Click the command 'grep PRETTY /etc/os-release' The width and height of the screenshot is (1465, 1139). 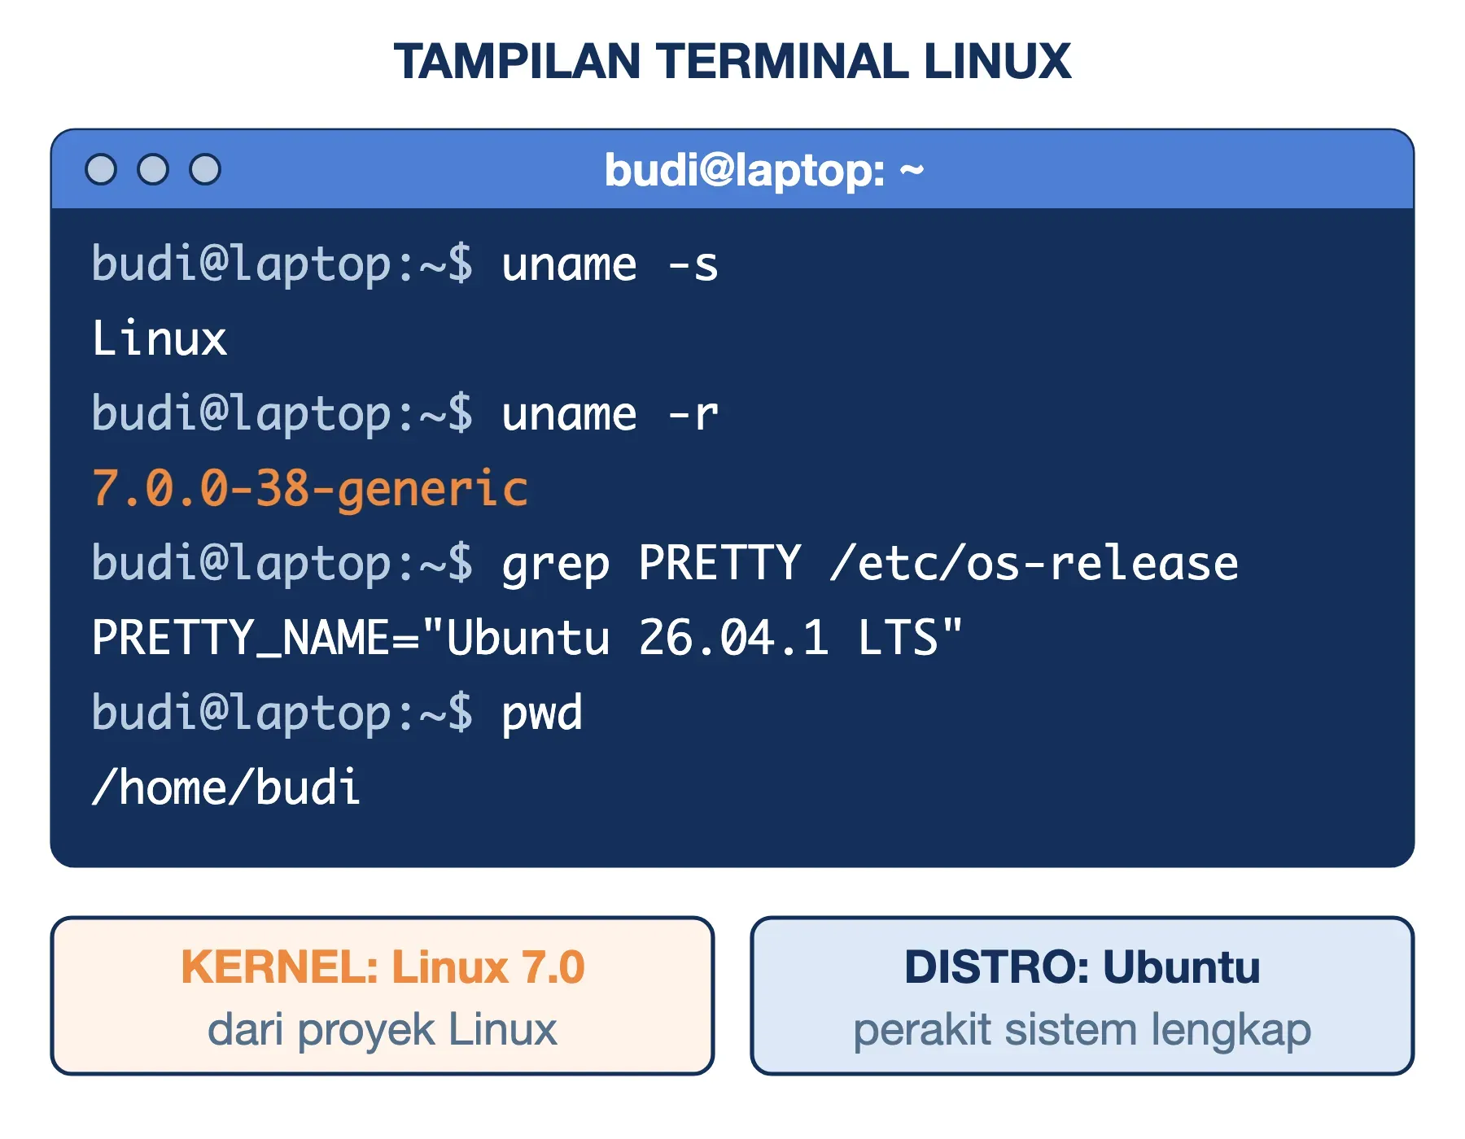(x=870, y=564)
